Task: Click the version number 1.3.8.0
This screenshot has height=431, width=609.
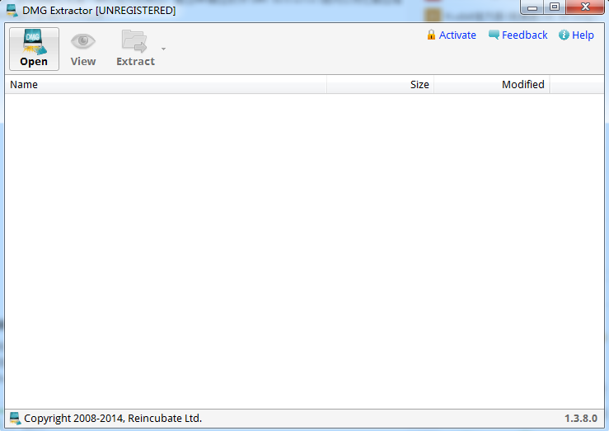Action: pos(581,418)
